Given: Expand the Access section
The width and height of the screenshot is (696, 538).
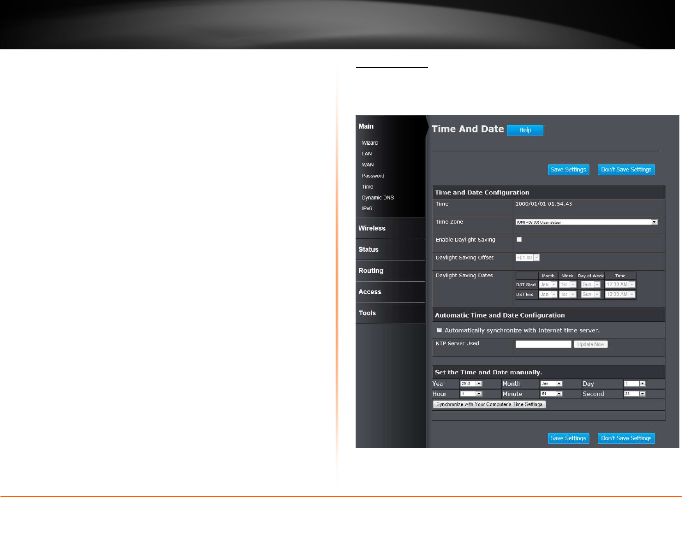Looking at the screenshot, I should (370, 292).
